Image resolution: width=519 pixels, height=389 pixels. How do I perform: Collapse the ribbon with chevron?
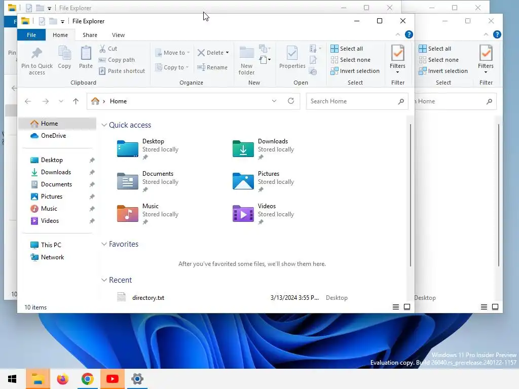pyautogui.click(x=398, y=34)
